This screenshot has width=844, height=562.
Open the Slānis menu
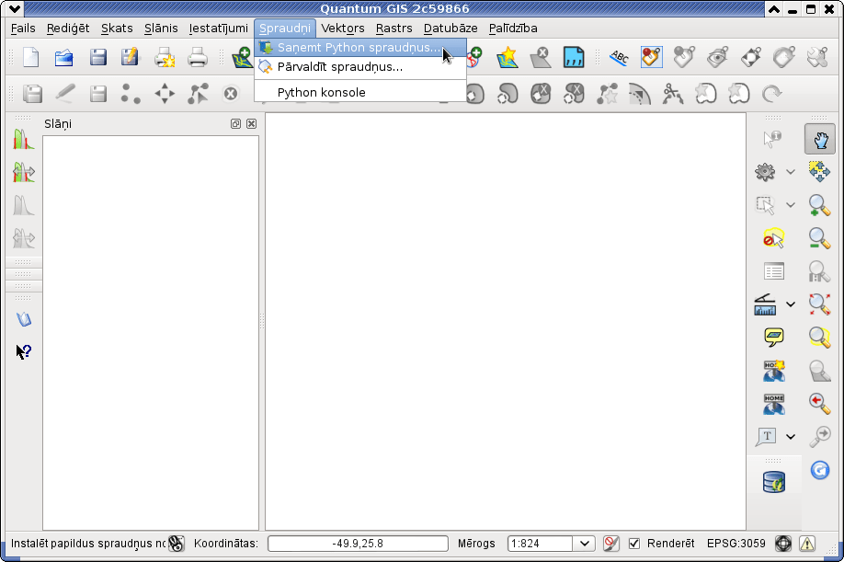[x=161, y=28]
